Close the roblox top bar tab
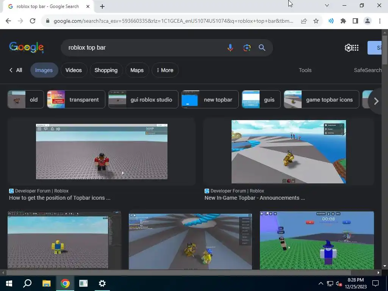 [x=88, y=6]
